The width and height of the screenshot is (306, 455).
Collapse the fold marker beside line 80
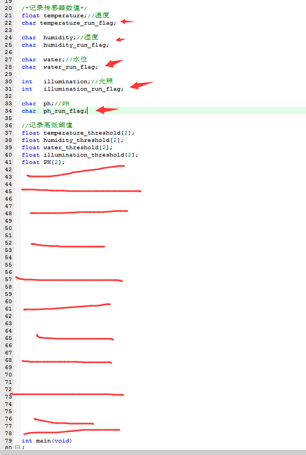tap(17, 448)
